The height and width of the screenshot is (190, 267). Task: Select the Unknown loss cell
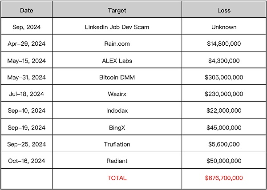tap(224, 27)
